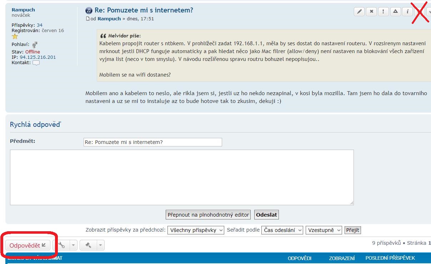
Task: Click the pencil edit post icon
Action: tap(359, 11)
